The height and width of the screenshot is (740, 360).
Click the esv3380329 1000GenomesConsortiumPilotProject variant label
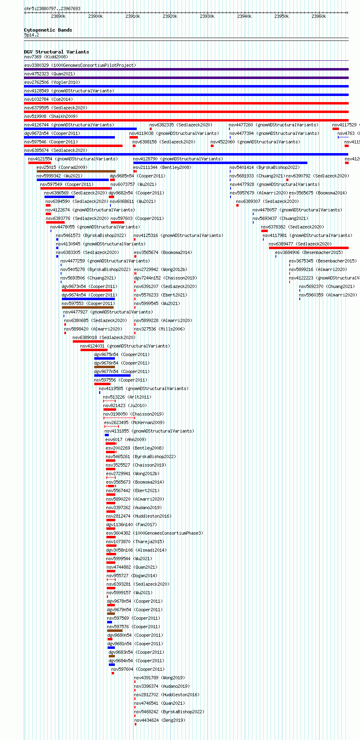pyautogui.click(x=80, y=65)
